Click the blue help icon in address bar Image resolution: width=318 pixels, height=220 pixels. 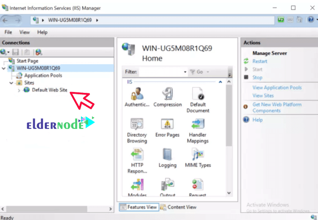311,19
